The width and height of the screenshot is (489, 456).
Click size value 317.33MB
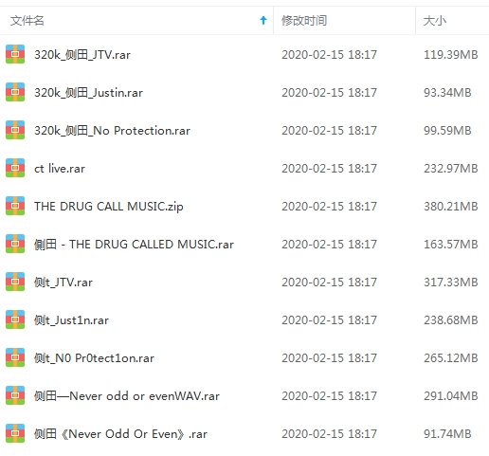point(451,283)
